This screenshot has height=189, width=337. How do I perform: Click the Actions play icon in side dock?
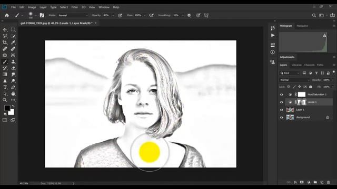point(273,35)
